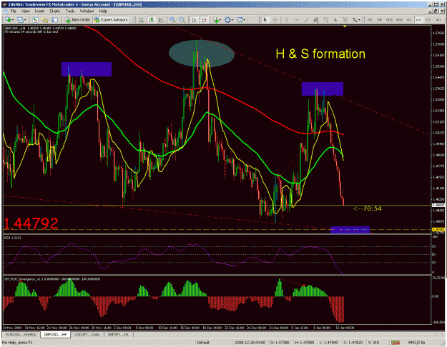Toggle the Expert Advisors button
Image resolution: width=447 pixels, height=347 pixels.
tap(111, 20)
